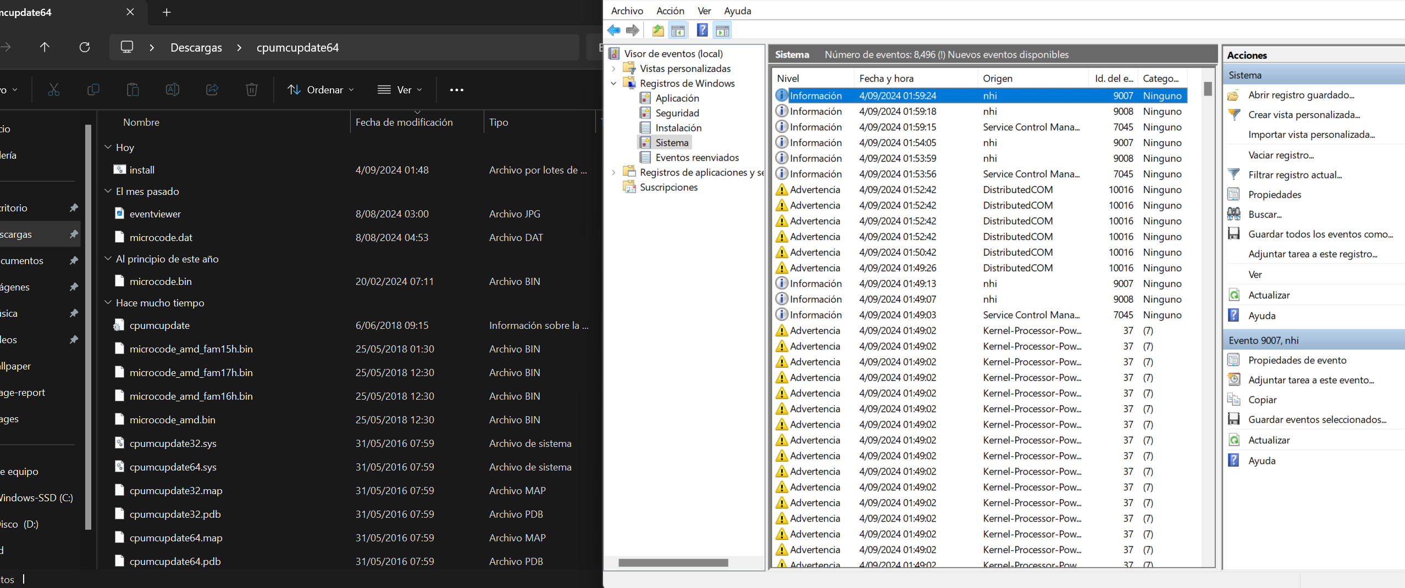This screenshot has height=588, width=1405.
Task: Select the Instalación log
Action: point(678,128)
